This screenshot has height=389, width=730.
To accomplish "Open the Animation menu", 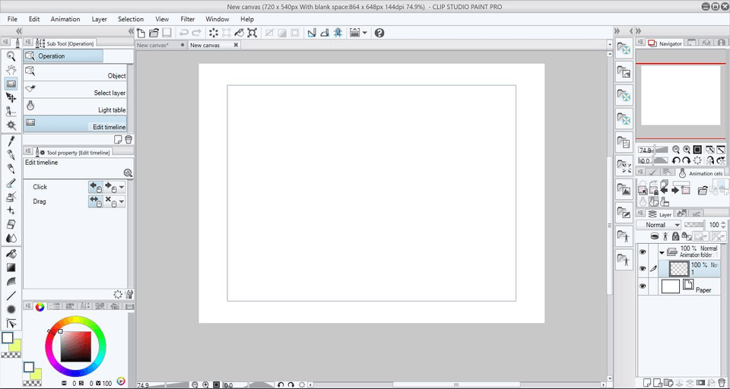I will [x=65, y=19].
